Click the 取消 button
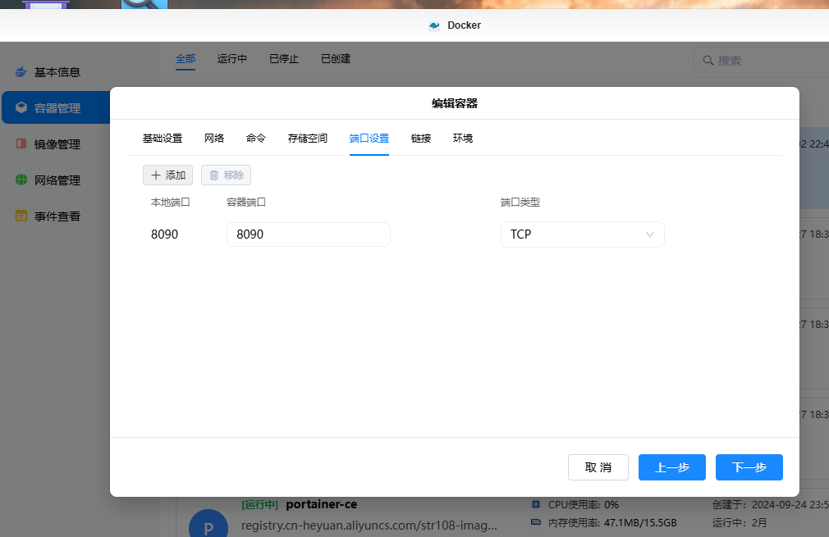This screenshot has height=537, width=829. tap(598, 467)
